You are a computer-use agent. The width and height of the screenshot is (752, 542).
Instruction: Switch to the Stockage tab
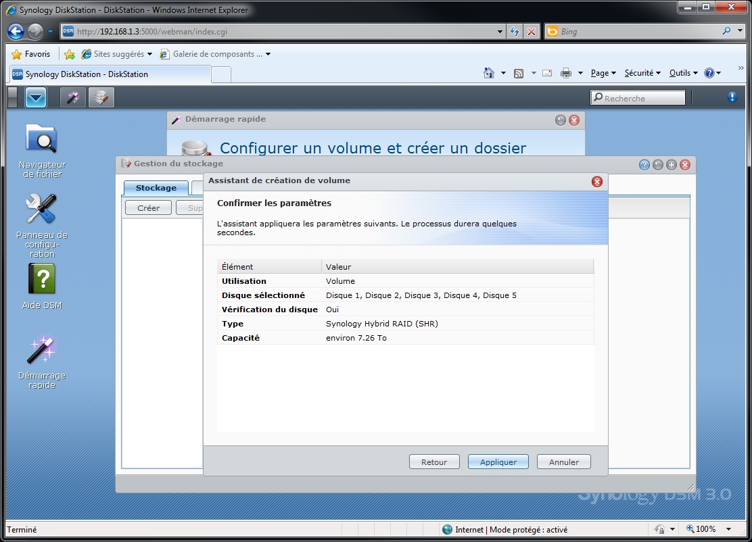156,188
